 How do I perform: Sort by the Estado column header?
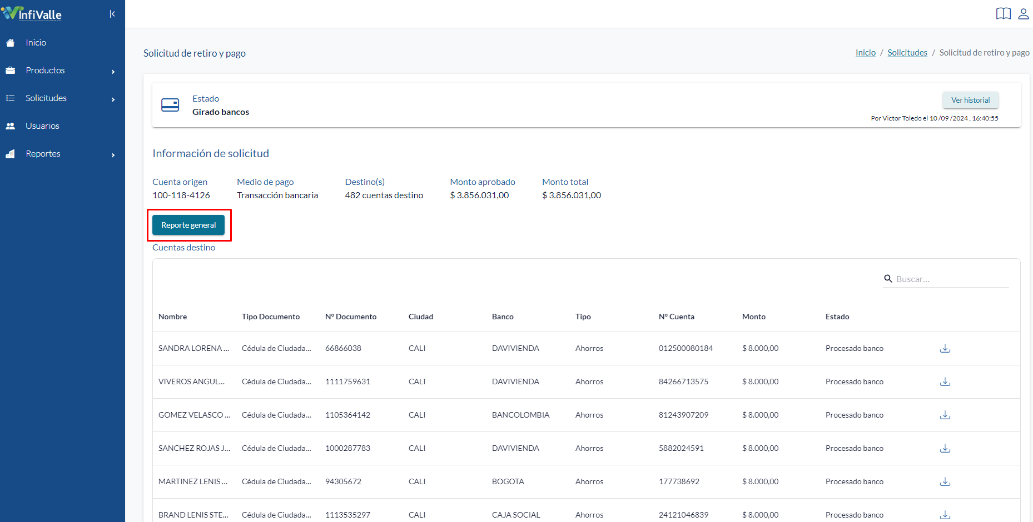click(x=837, y=317)
